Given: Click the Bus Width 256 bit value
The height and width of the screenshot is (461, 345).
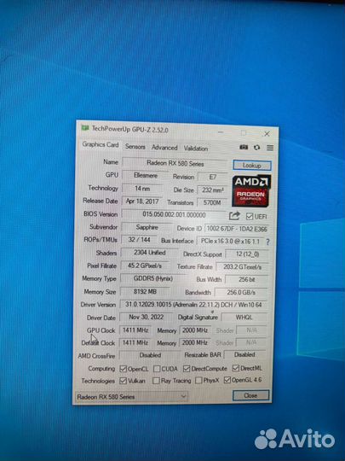Looking at the screenshot, I should point(246,279).
